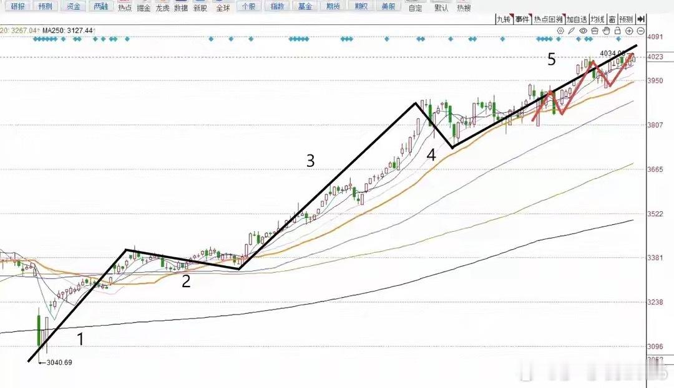Open the 全球 global markets icon

coord(223,6)
